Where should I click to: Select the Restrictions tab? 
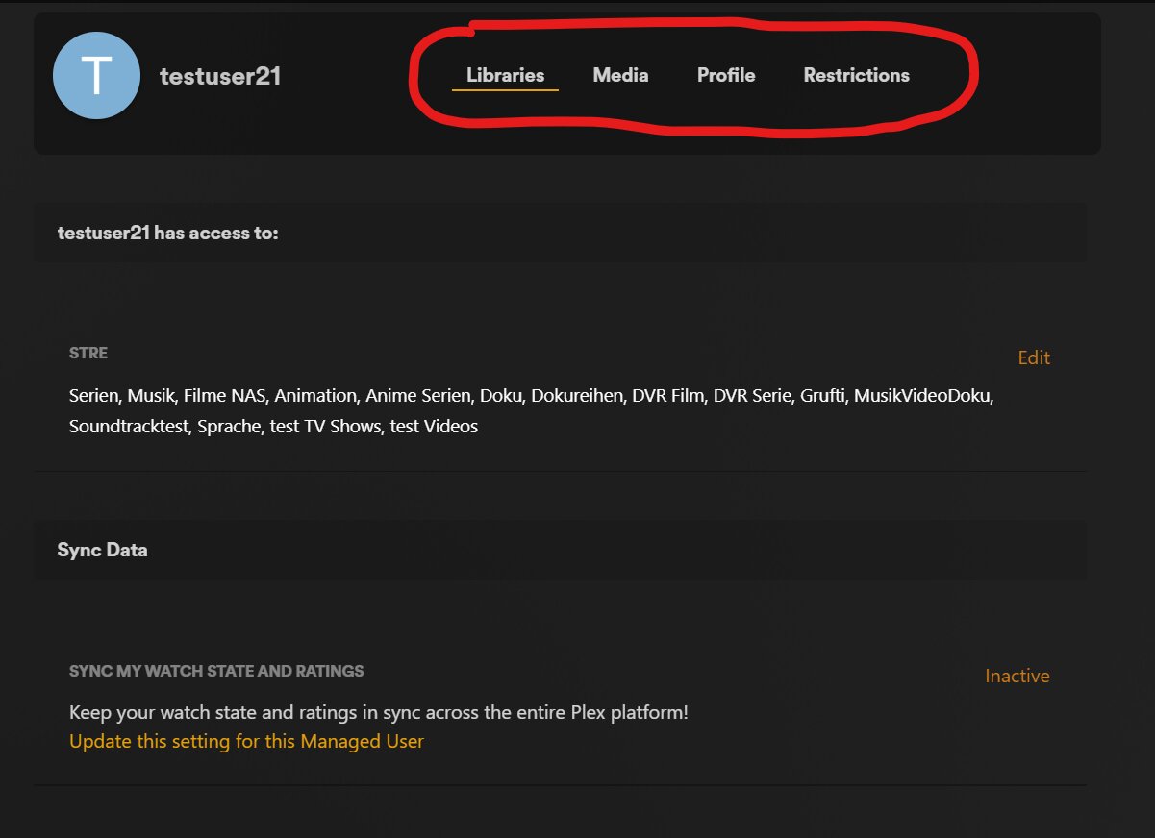(856, 75)
